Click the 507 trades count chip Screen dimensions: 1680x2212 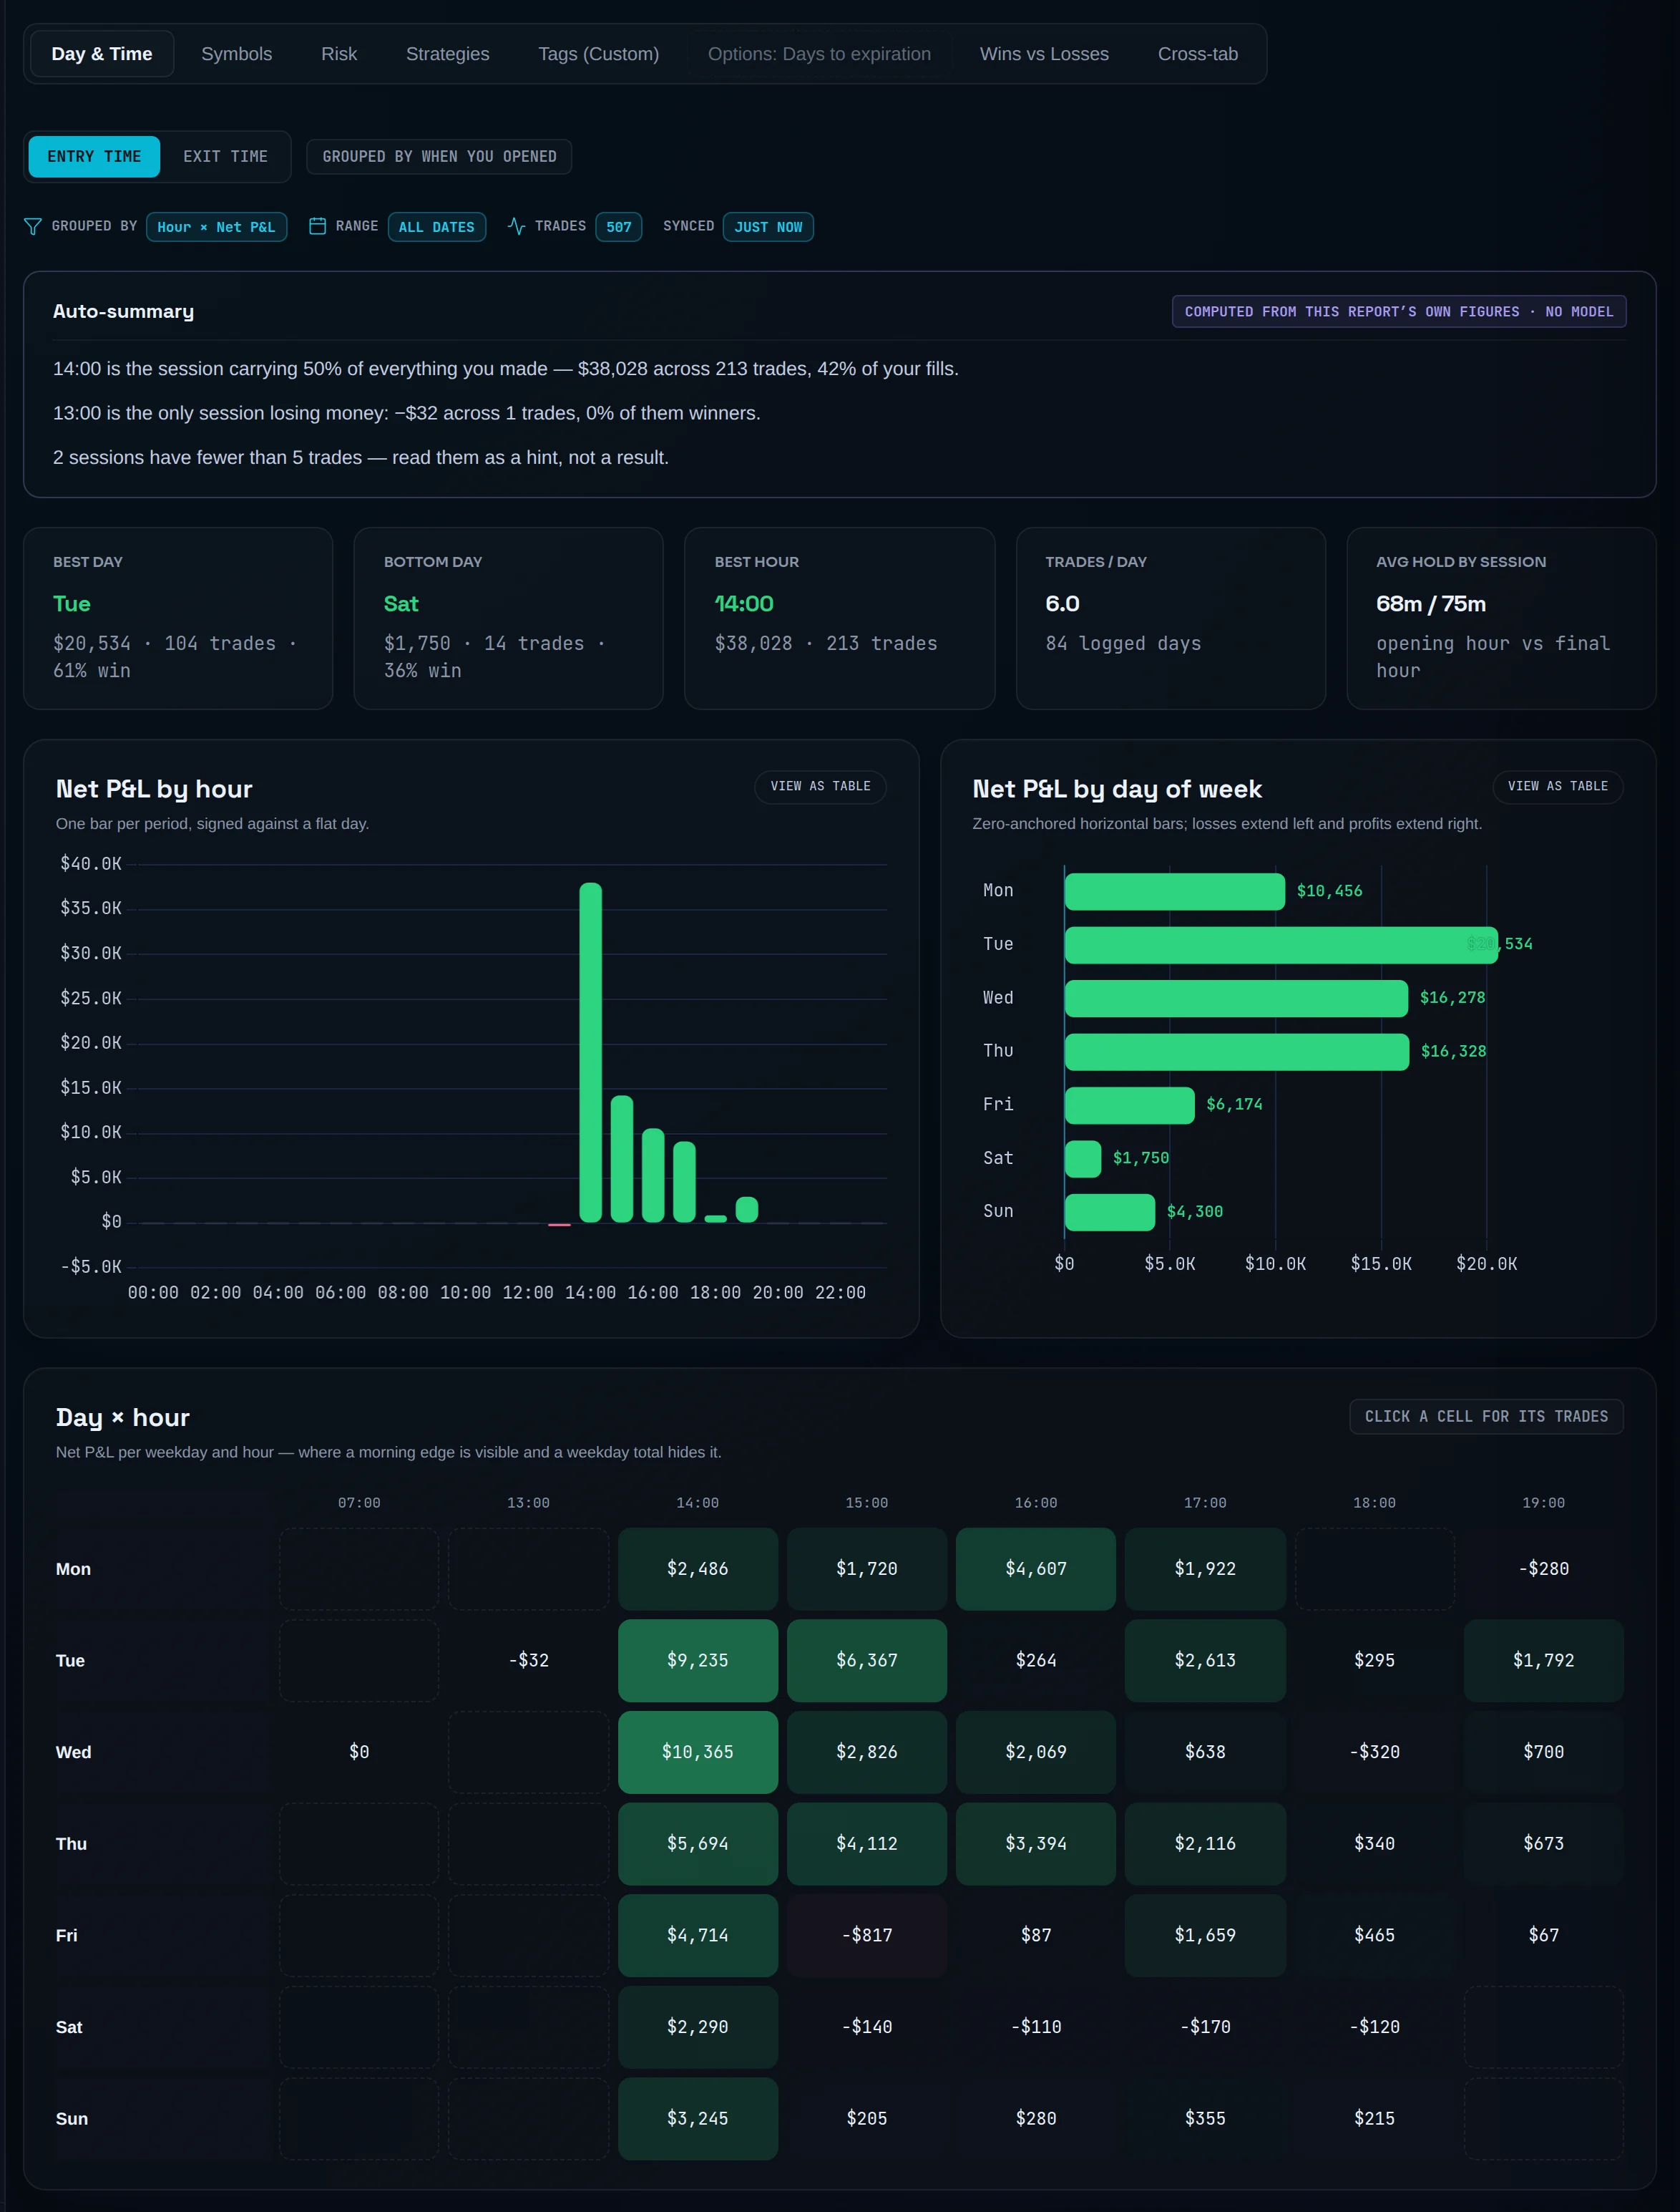click(618, 227)
